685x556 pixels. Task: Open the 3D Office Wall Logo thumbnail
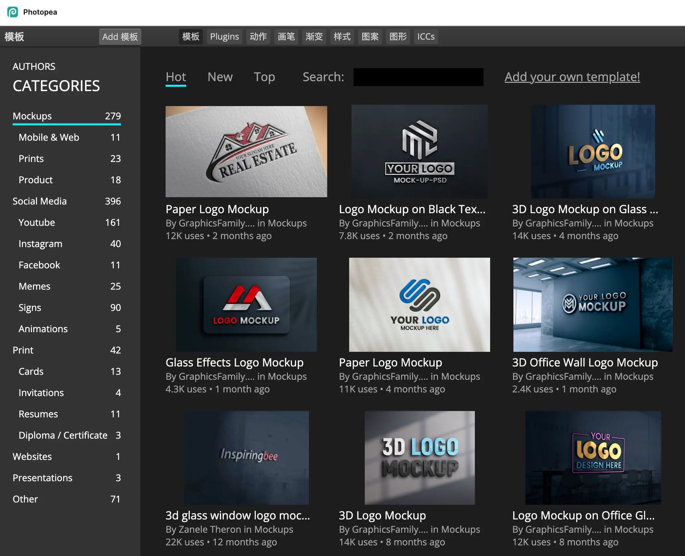[x=593, y=305]
